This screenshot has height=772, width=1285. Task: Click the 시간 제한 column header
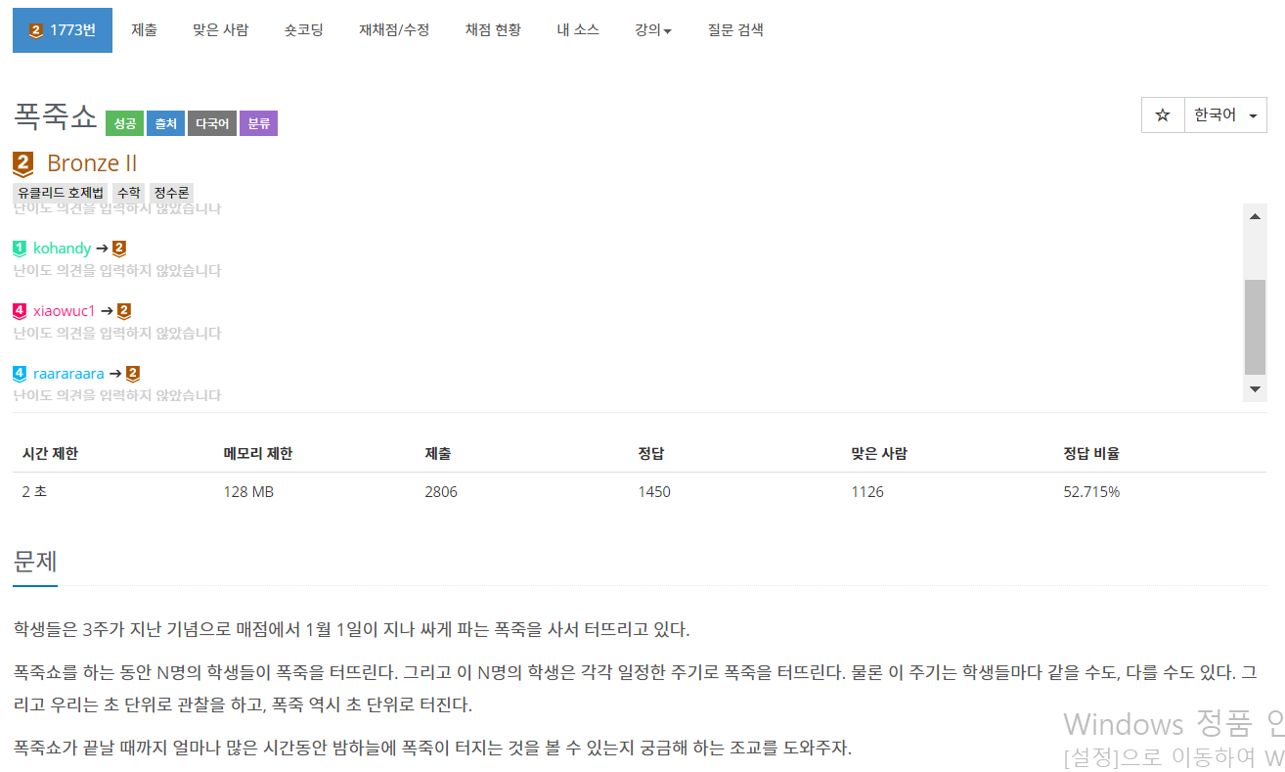[50, 454]
